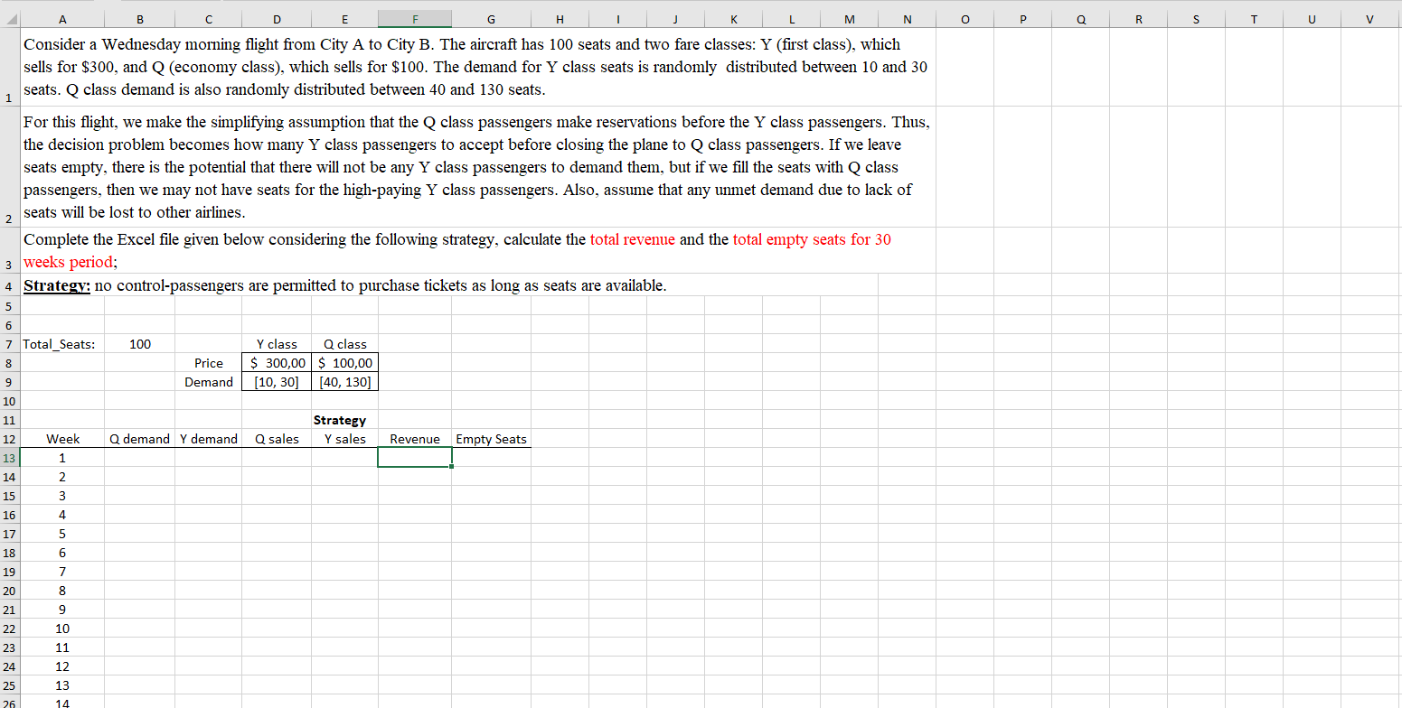Click the 'Price' row label cell
The image size is (1402, 708).
click(208, 363)
